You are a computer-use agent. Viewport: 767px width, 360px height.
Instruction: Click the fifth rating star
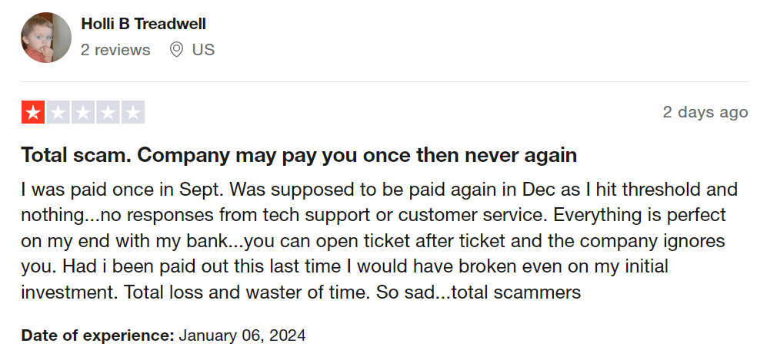pyautogui.click(x=133, y=113)
